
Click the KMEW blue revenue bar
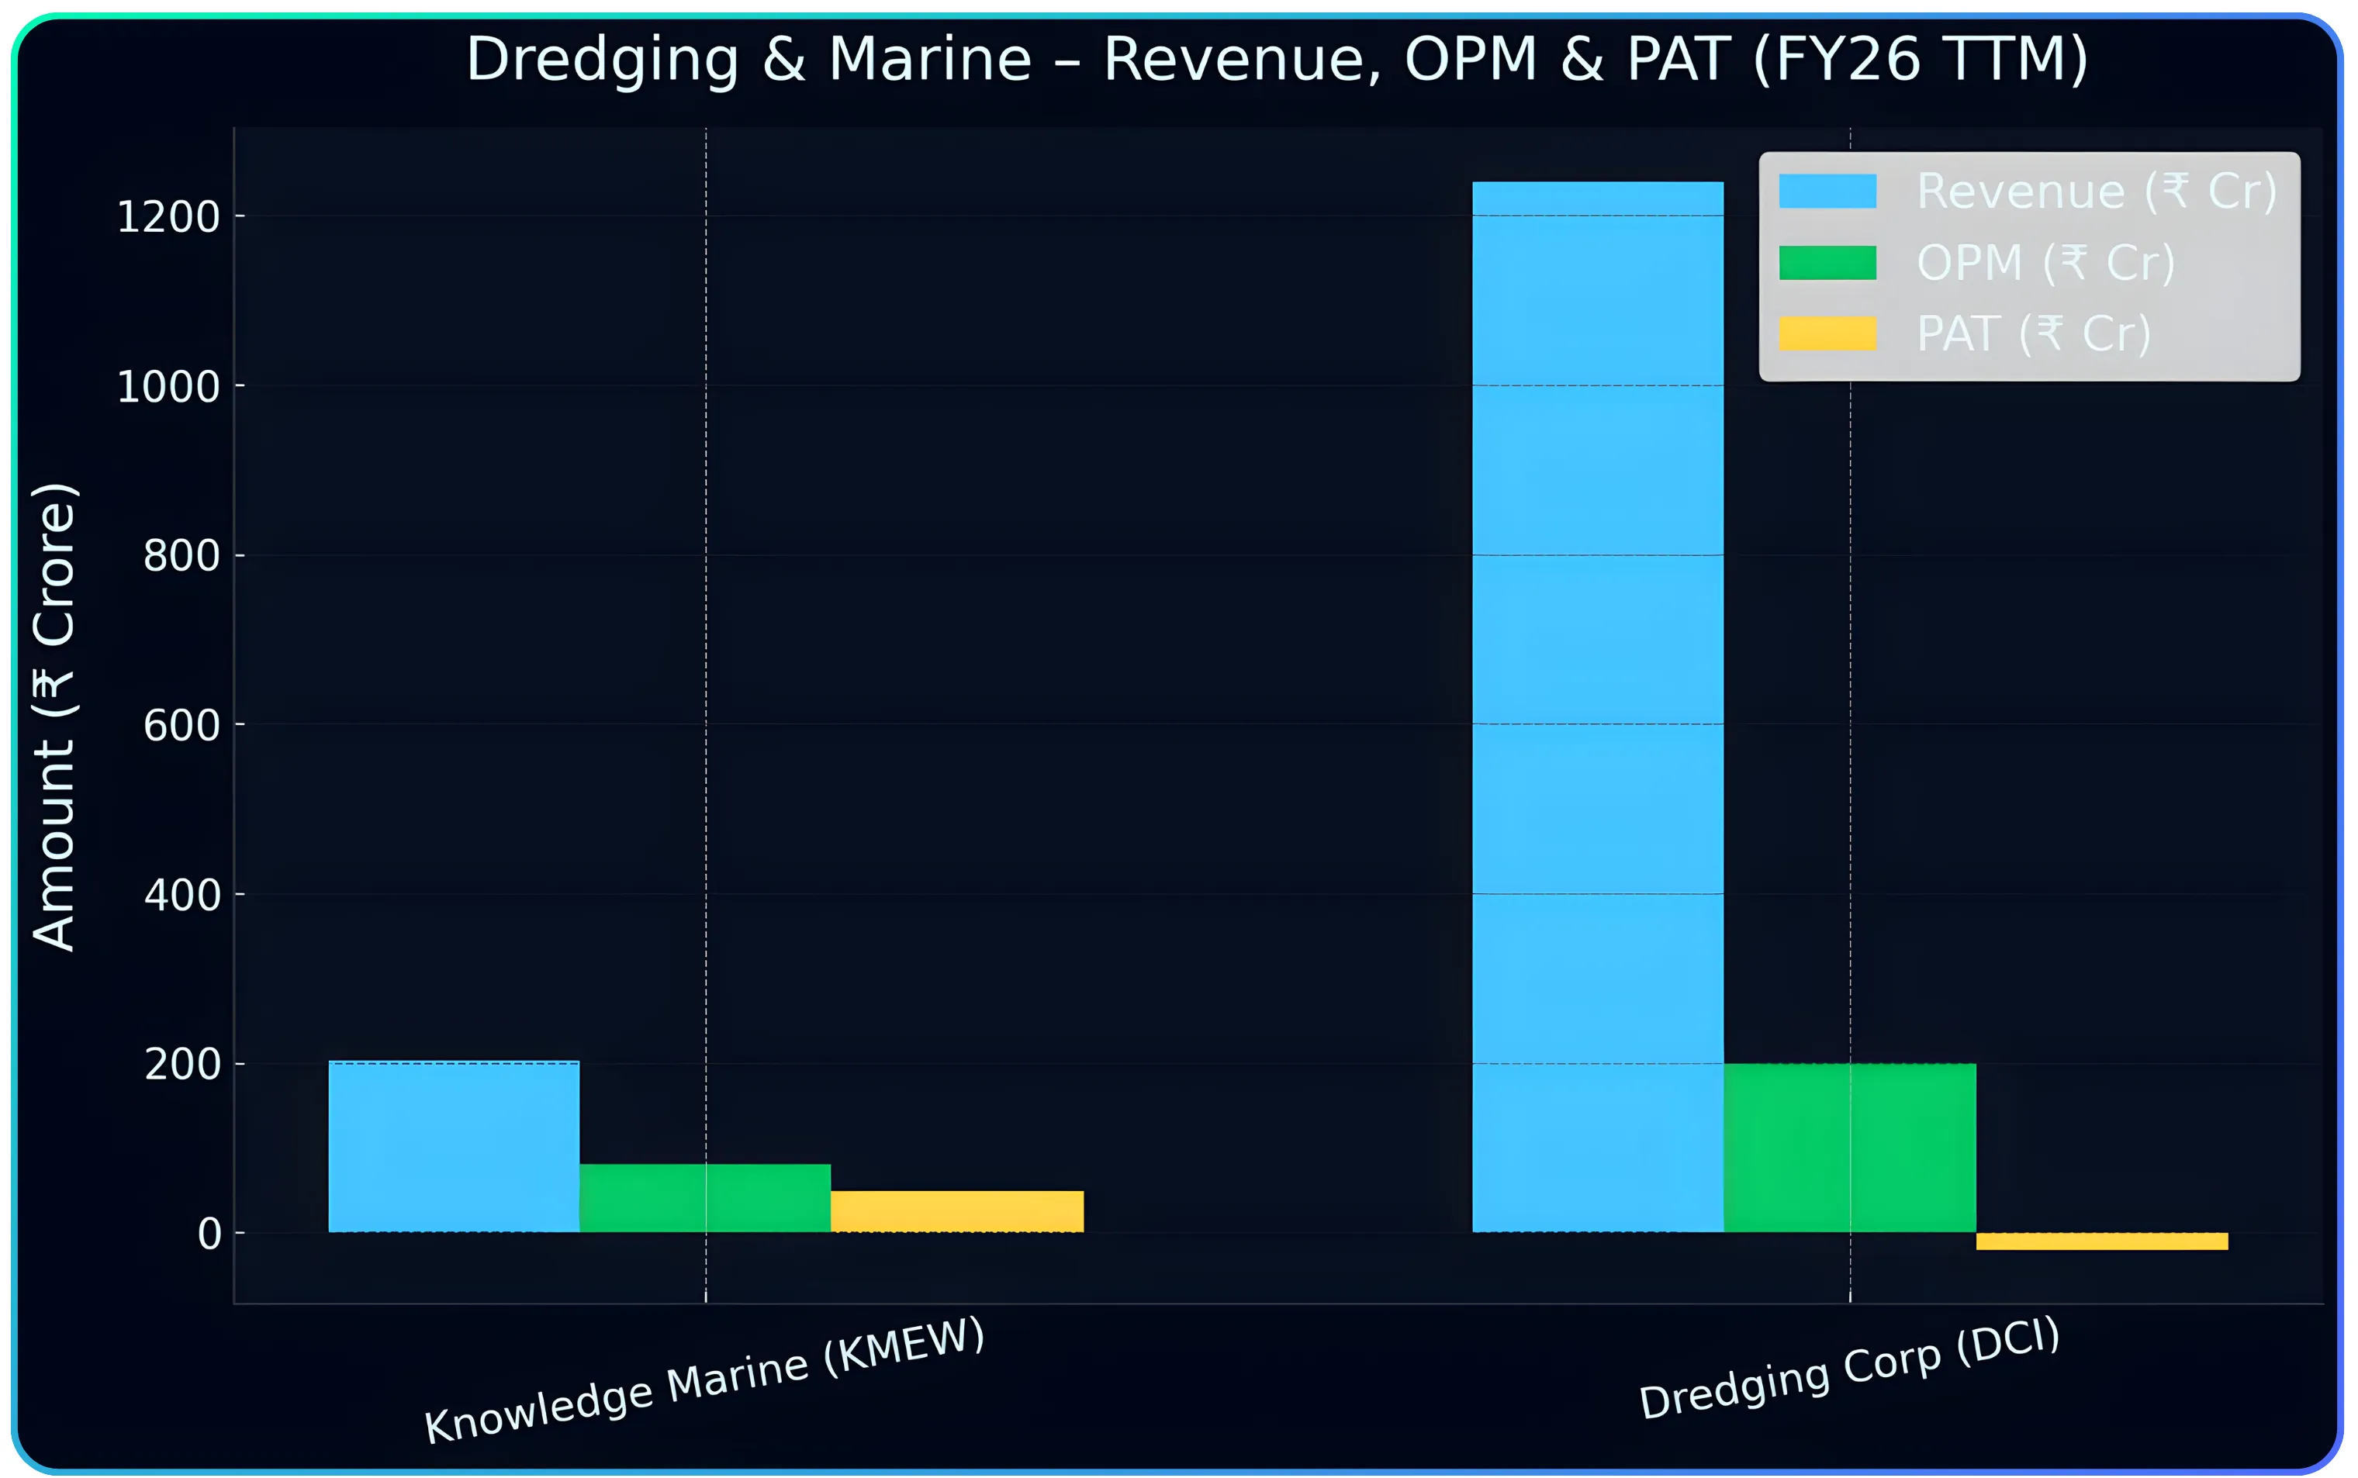454,1145
